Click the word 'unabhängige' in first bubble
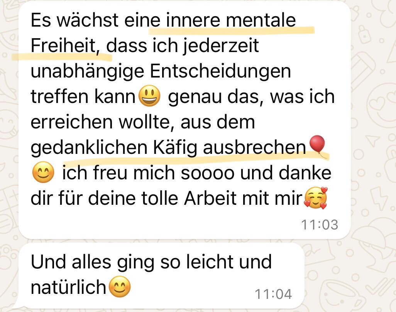Screen dimensions: 396x312 87,71
